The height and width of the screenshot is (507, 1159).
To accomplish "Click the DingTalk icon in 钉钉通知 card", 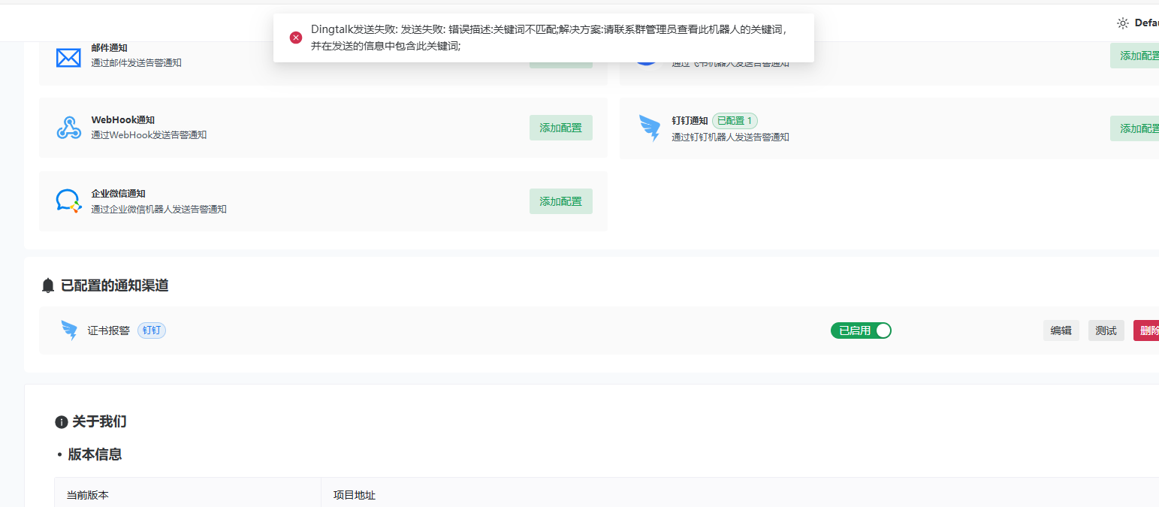I will (x=649, y=128).
